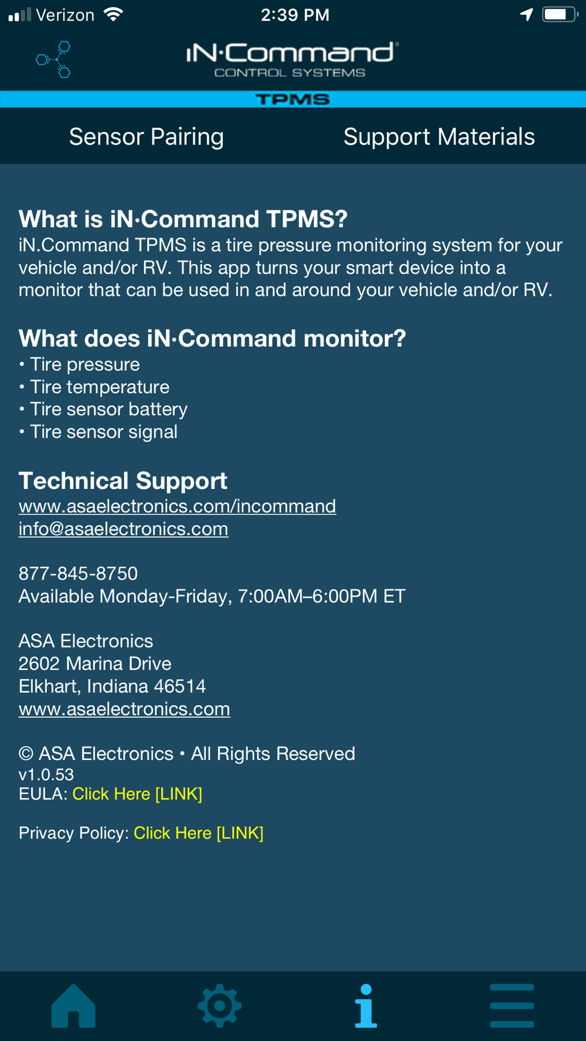
Task: Tap the info@asaelectronics.com email link
Action: 124,529
